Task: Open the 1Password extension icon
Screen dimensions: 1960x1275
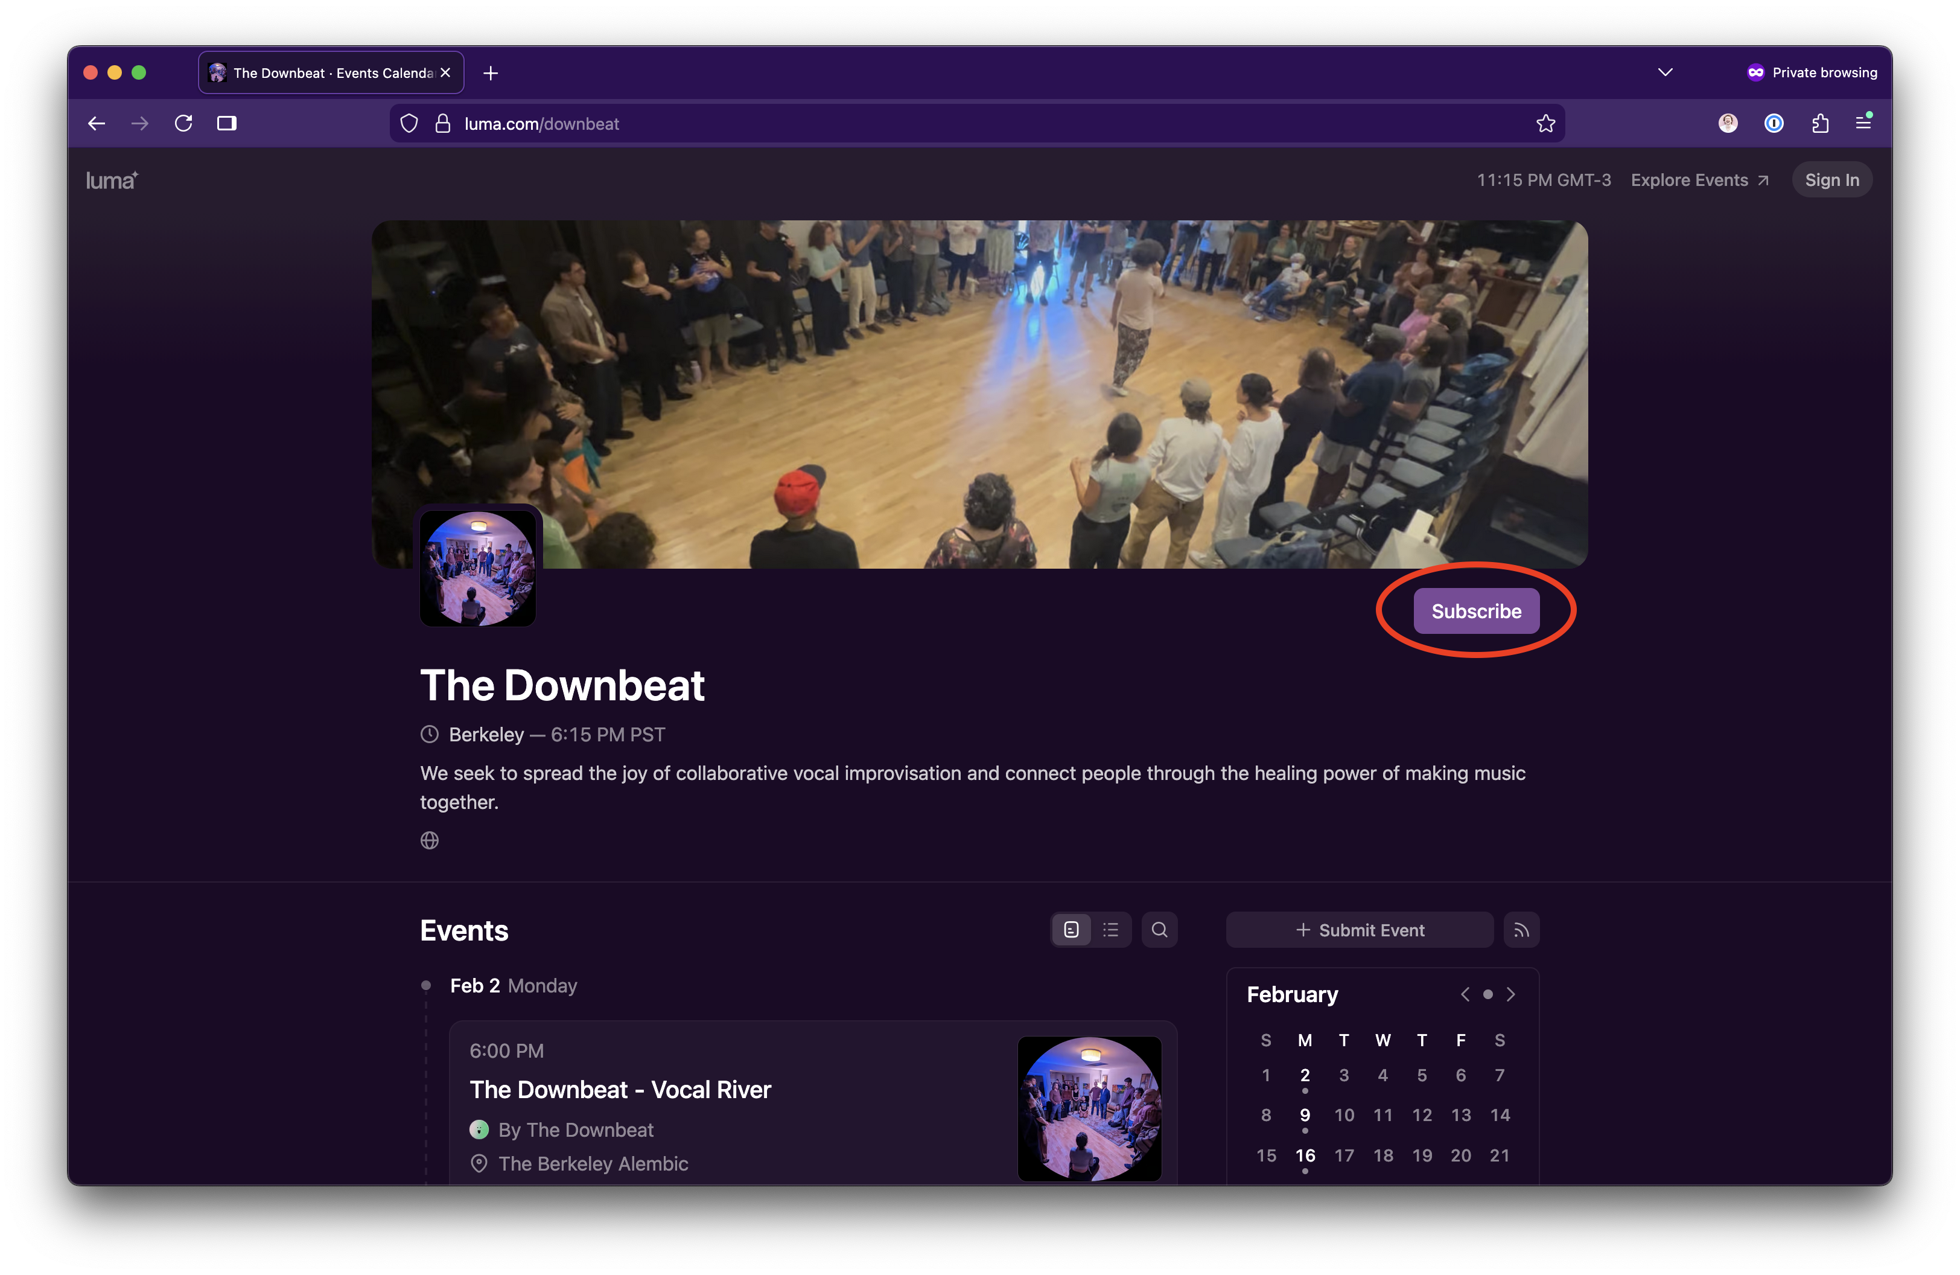Action: pos(1775,123)
